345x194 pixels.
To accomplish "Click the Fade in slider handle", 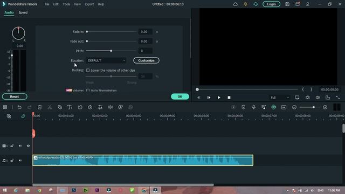I will click(x=87, y=32).
